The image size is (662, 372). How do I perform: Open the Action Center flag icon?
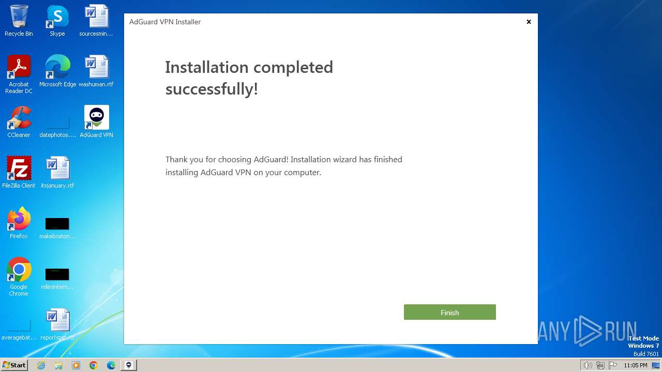pyautogui.click(x=613, y=365)
